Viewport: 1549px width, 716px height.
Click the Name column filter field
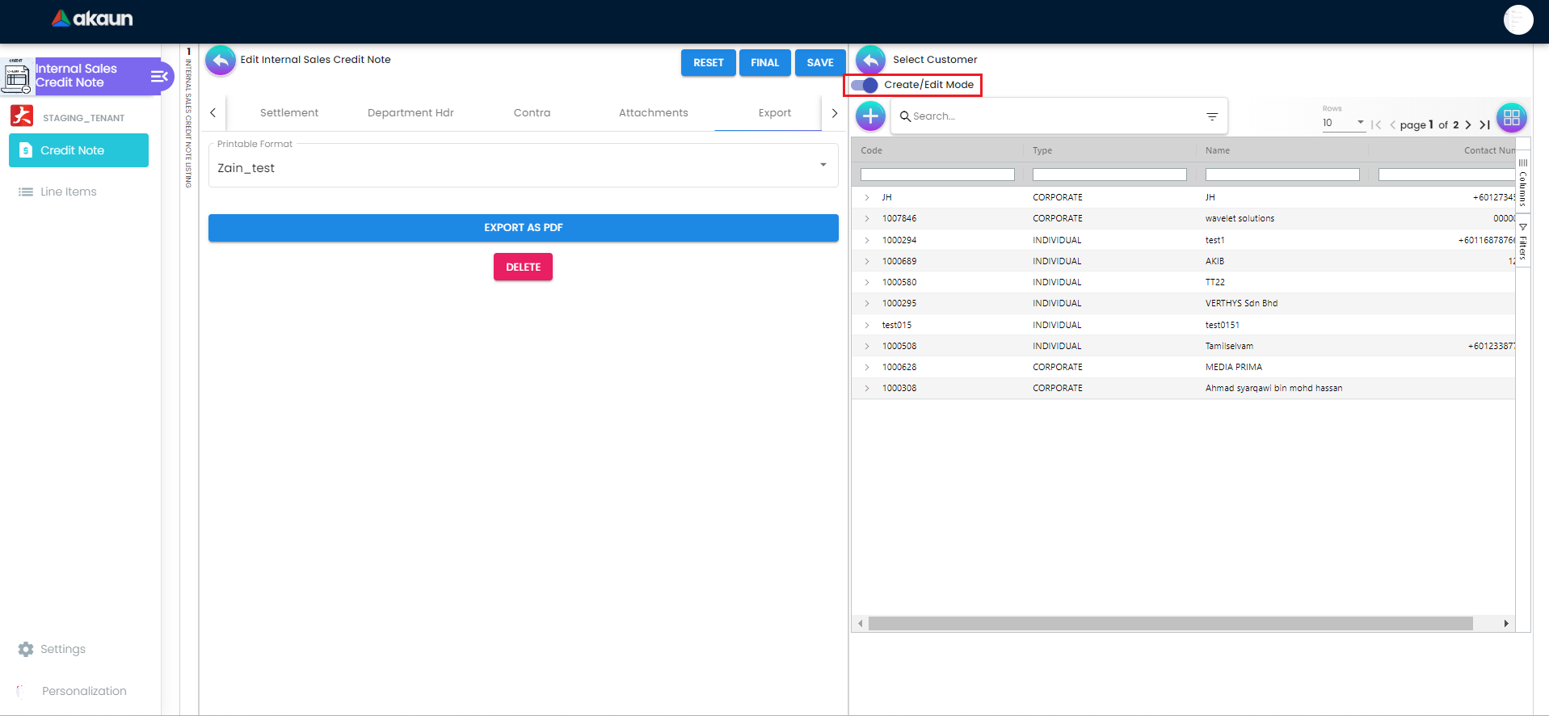pyautogui.click(x=1282, y=175)
